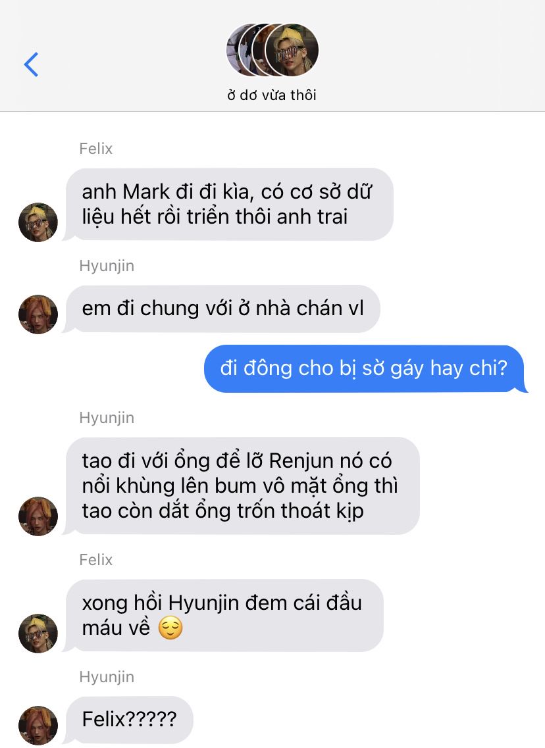
Task: Select the "tao đi với ổng" message bubble
Action: (x=242, y=486)
